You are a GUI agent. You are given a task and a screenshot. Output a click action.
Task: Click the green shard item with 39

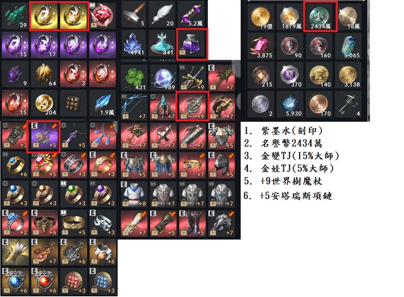click(15, 15)
